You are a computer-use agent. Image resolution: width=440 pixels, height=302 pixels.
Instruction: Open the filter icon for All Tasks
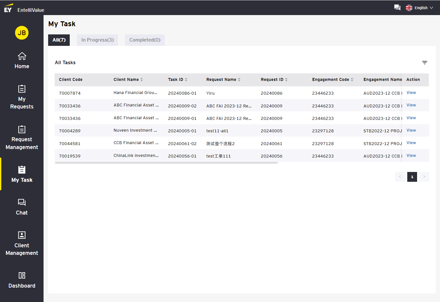[425, 63]
